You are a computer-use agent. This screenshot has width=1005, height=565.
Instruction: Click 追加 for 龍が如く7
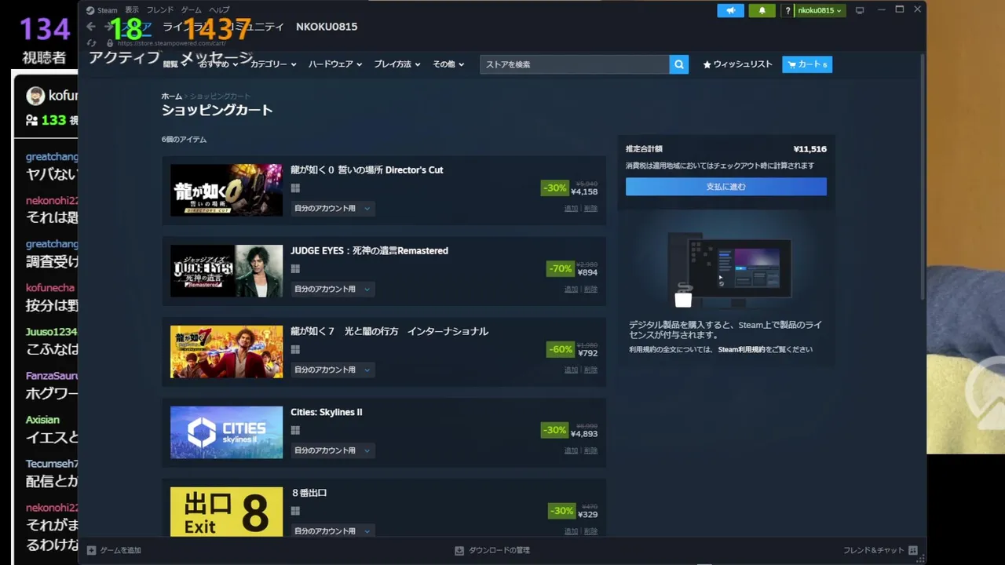(x=571, y=370)
